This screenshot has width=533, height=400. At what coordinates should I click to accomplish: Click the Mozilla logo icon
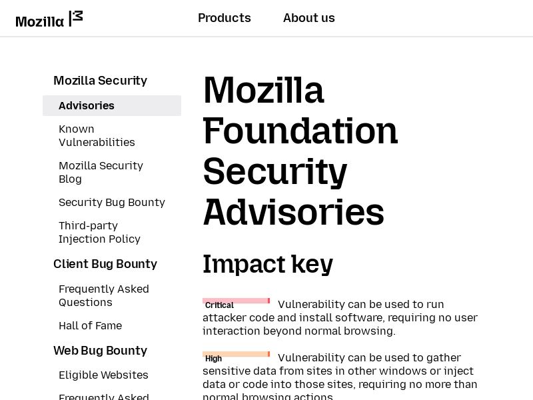[x=49, y=19]
